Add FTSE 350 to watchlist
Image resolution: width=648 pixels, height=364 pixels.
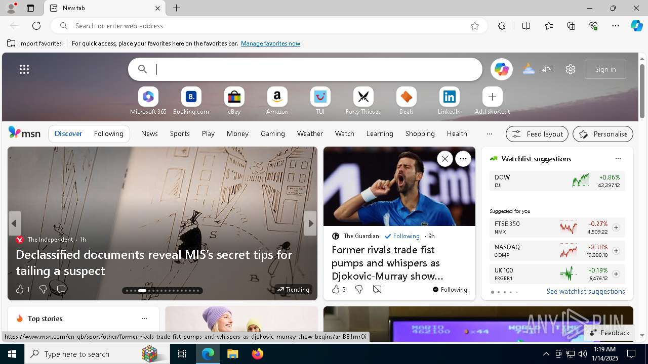(616, 227)
